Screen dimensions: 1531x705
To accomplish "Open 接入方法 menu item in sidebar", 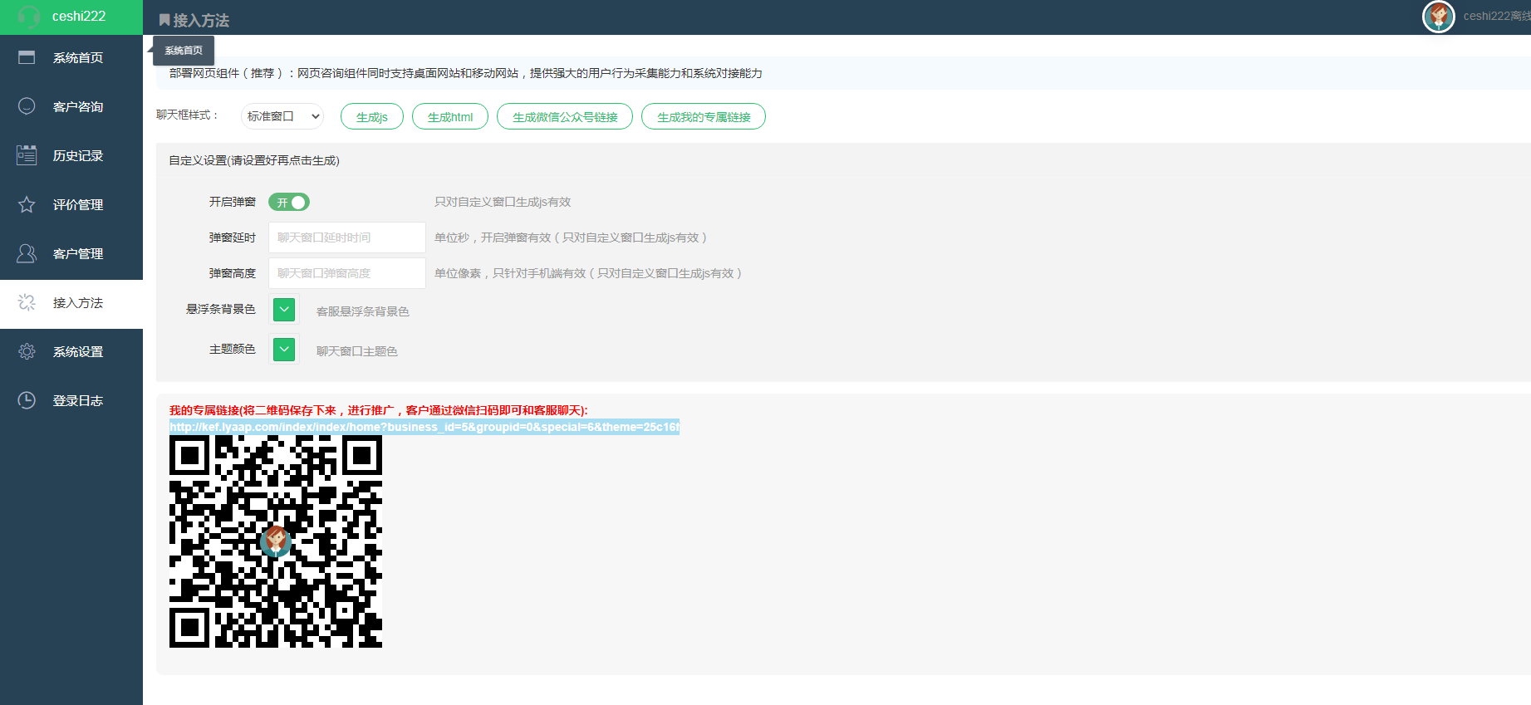I will tap(77, 303).
